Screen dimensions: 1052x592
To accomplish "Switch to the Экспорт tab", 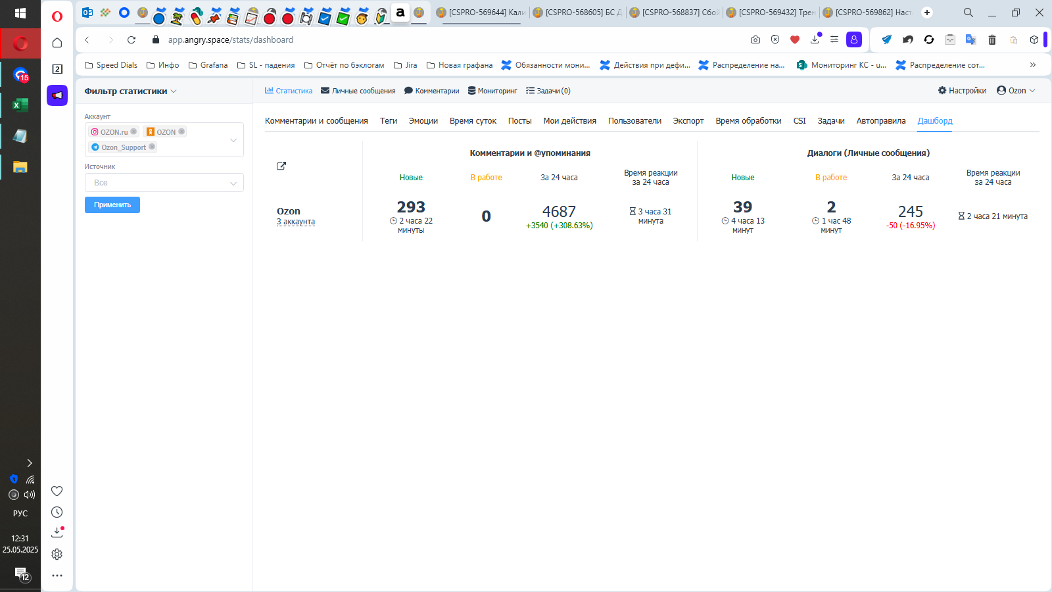I will pos(688,121).
